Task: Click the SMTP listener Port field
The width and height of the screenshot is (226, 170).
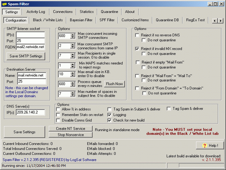Action: tap(30, 41)
